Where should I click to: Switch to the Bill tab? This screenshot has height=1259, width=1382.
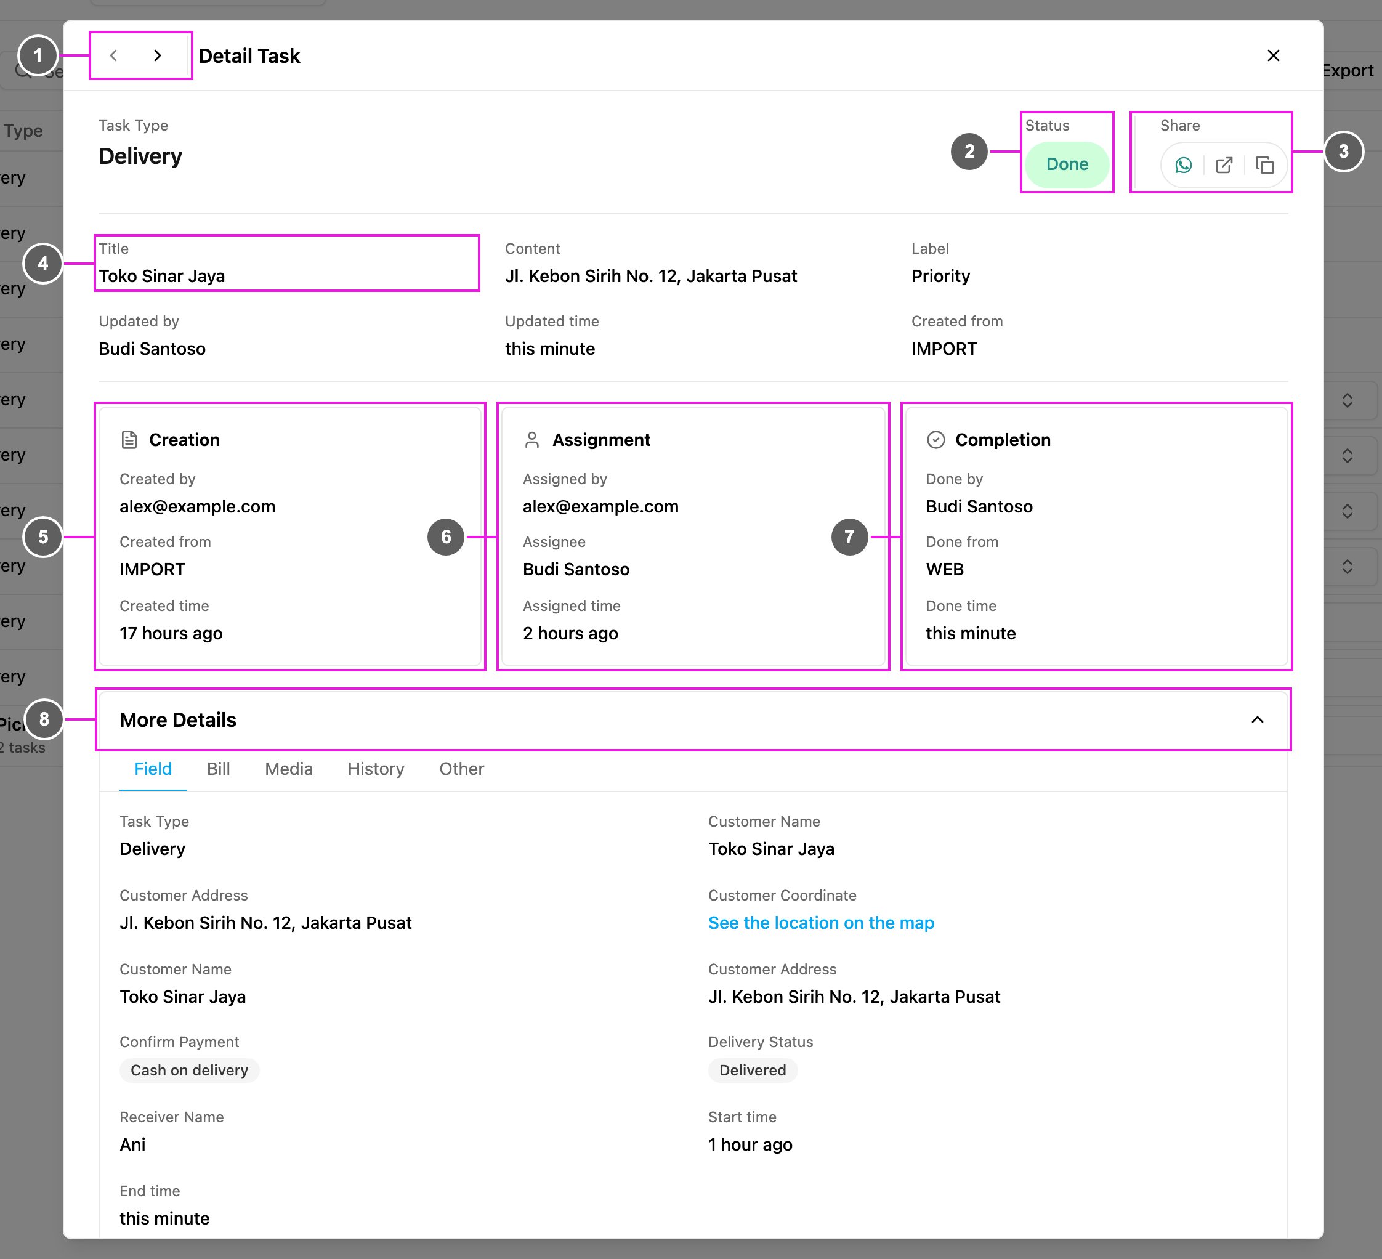218,769
